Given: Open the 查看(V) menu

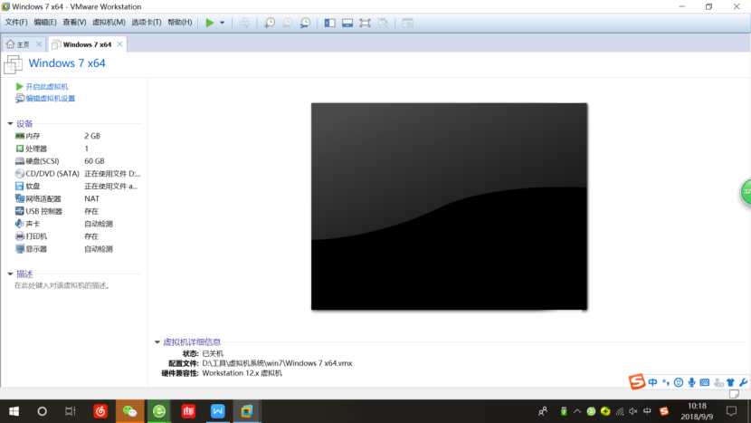Looking at the screenshot, I should point(74,22).
